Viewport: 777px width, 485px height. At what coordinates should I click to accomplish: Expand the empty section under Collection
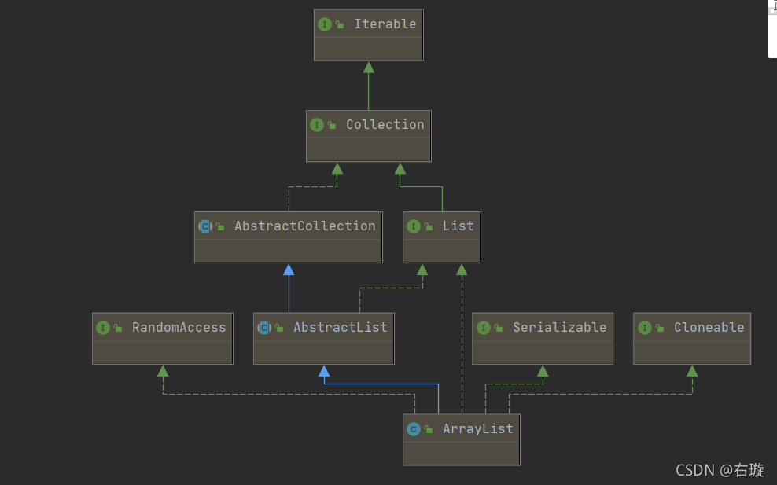click(x=368, y=150)
